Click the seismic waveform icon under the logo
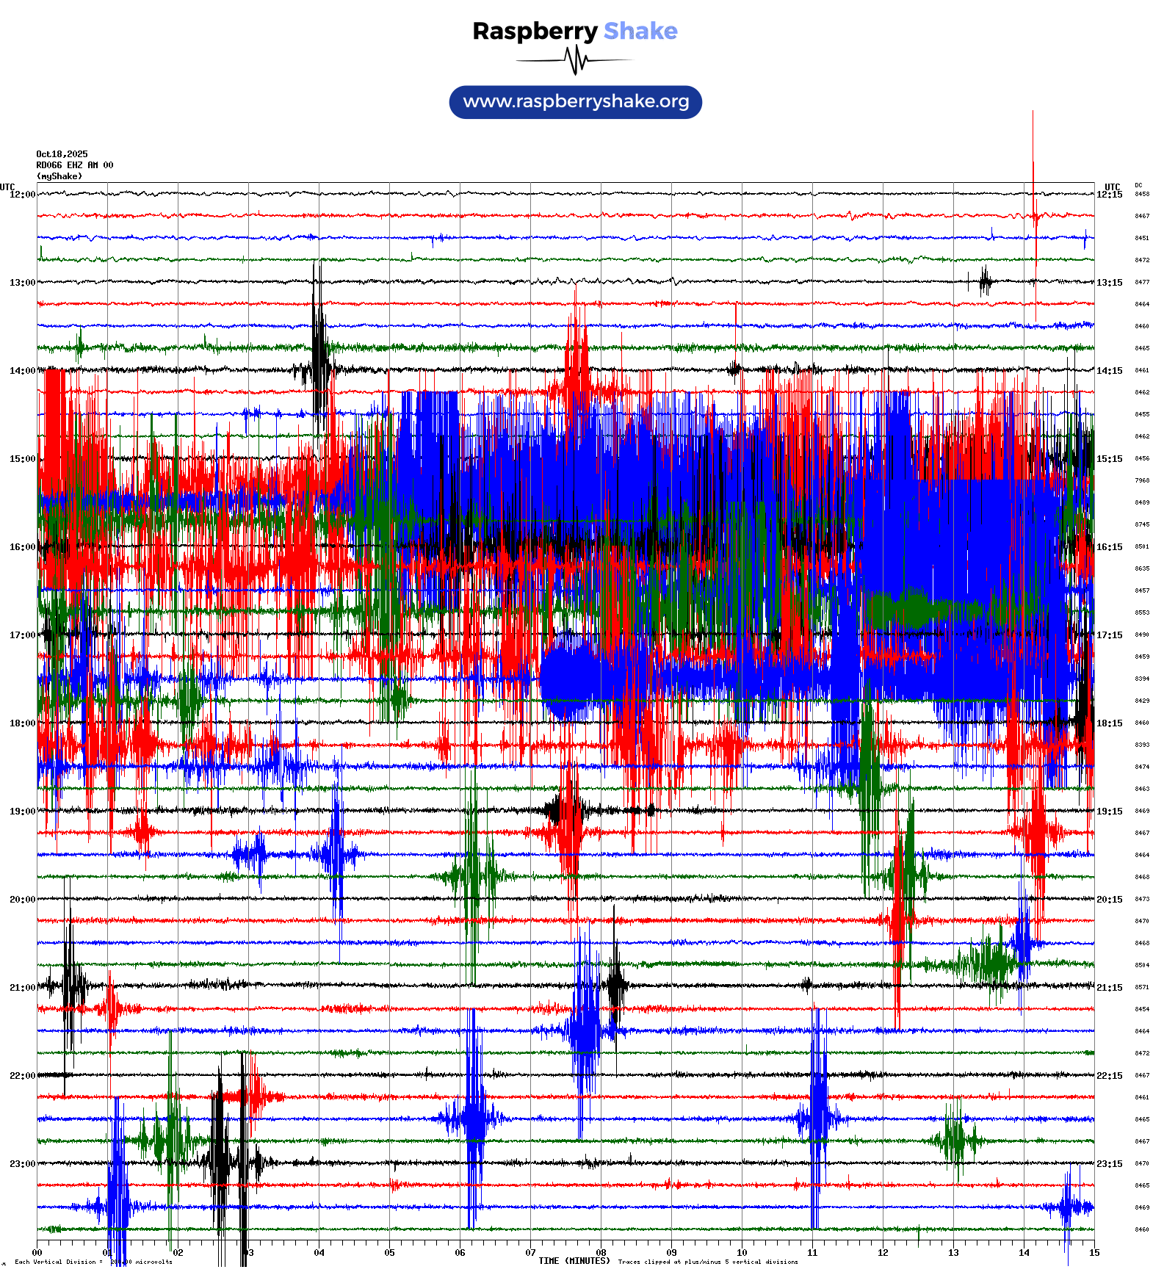 point(574,60)
